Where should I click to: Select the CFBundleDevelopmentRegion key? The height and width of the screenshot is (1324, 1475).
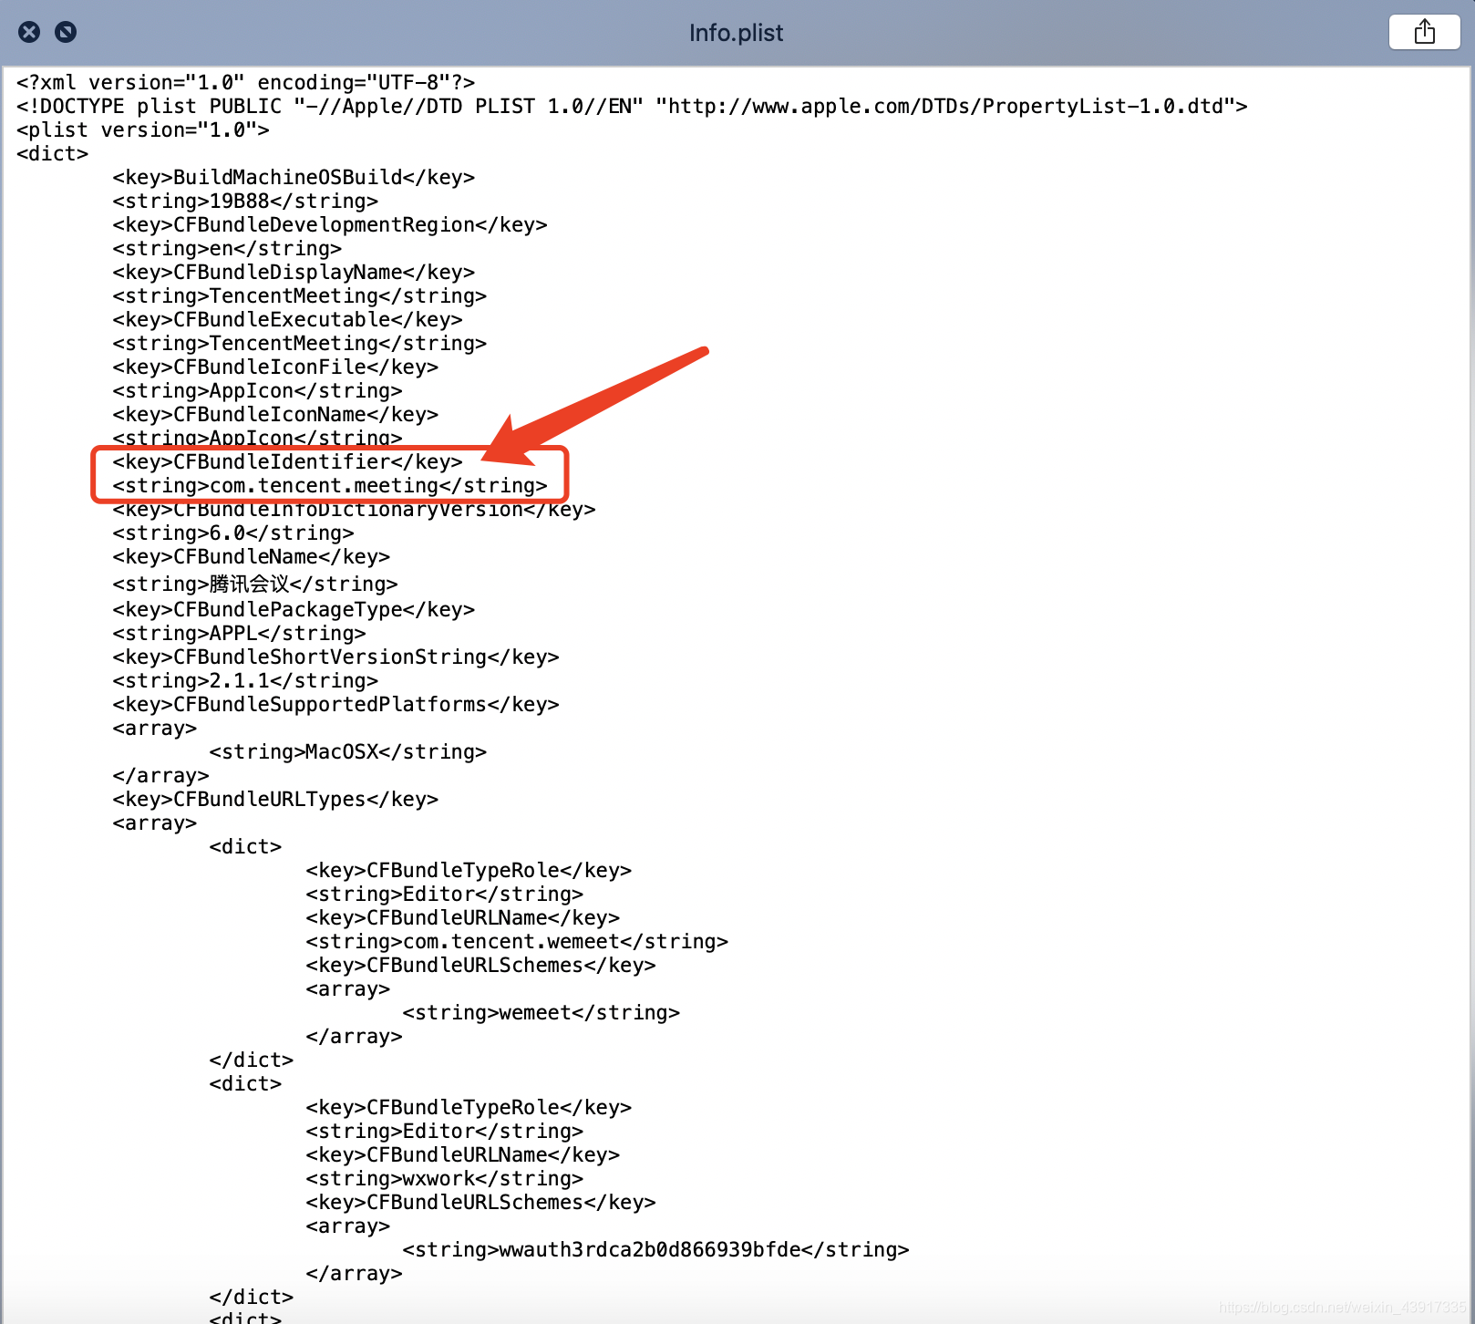click(x=330, y=224)
